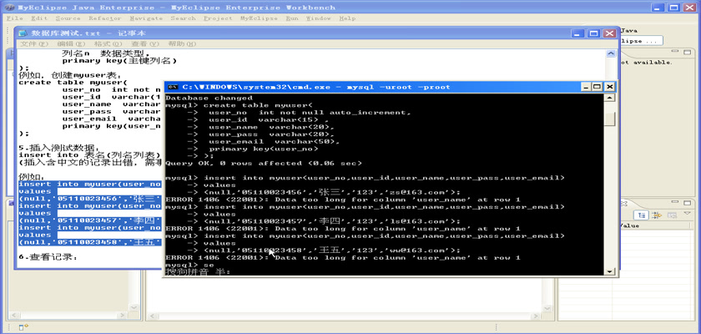The width and height of the screenshot is (701, 334).
Task: Open Notepad's 编辑(E) menu
Action: [71, 43]
